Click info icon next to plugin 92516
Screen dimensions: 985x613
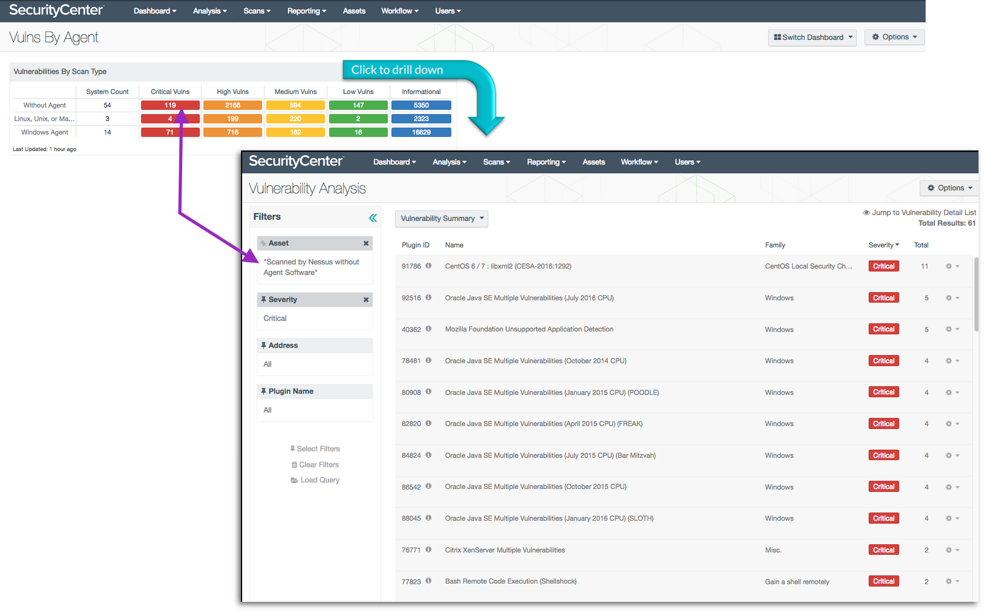point(428,297)
